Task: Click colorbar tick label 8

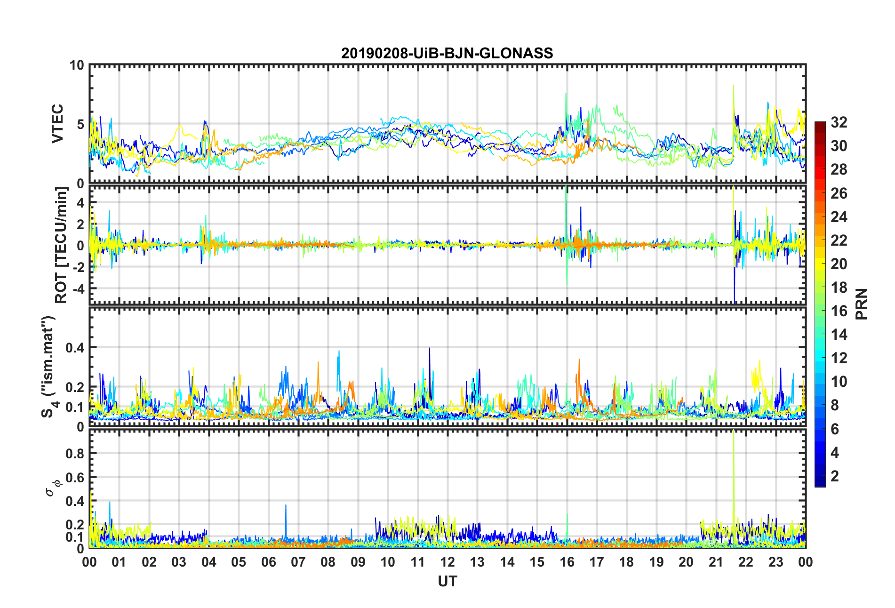Action: 834,405
